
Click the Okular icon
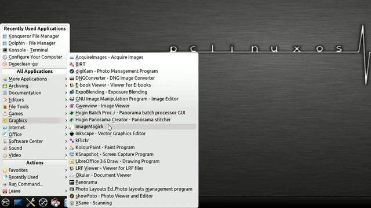(72, 175)
